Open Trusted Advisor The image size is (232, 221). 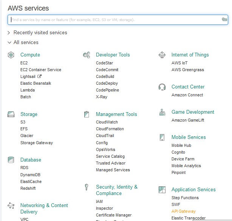111,163
